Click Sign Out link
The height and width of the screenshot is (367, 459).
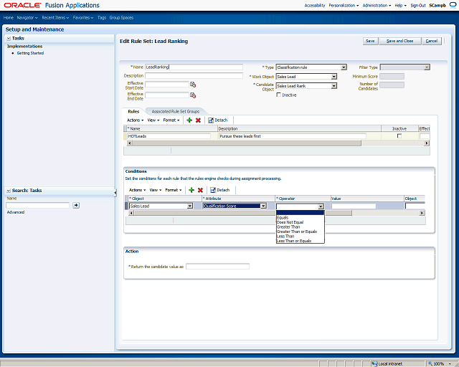point(418,6)
